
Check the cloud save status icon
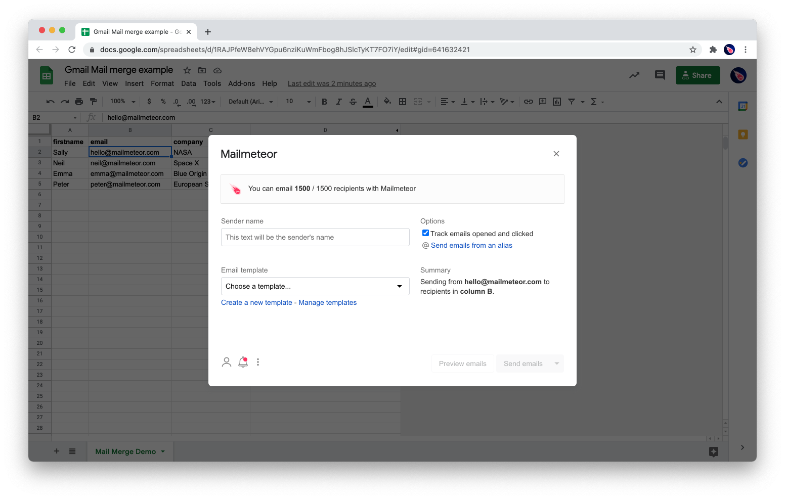coord(217,70)
